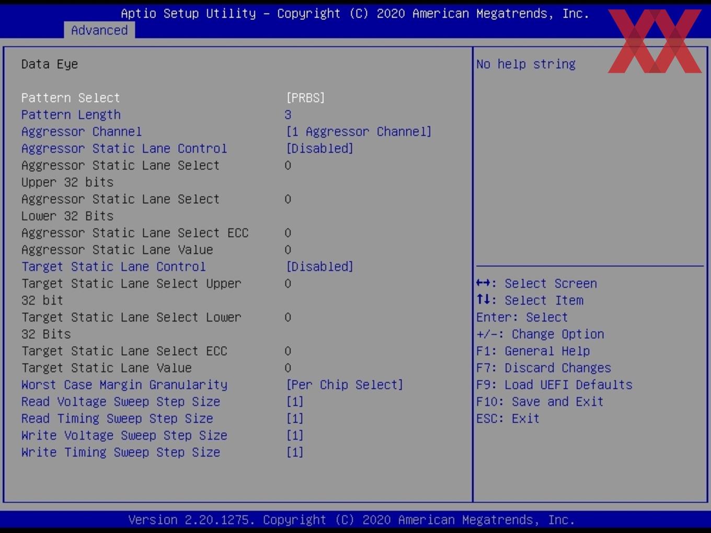The height and width of the screenshot is (533, 711).
Task: Select Aggressor Static Lane Control label
Action: coord(124,148)
